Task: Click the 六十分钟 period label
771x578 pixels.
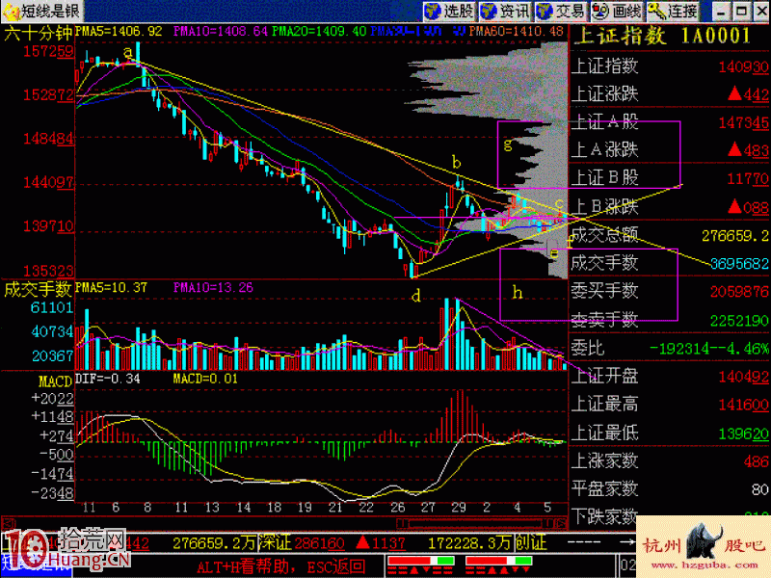Action: tap(38, 34)
